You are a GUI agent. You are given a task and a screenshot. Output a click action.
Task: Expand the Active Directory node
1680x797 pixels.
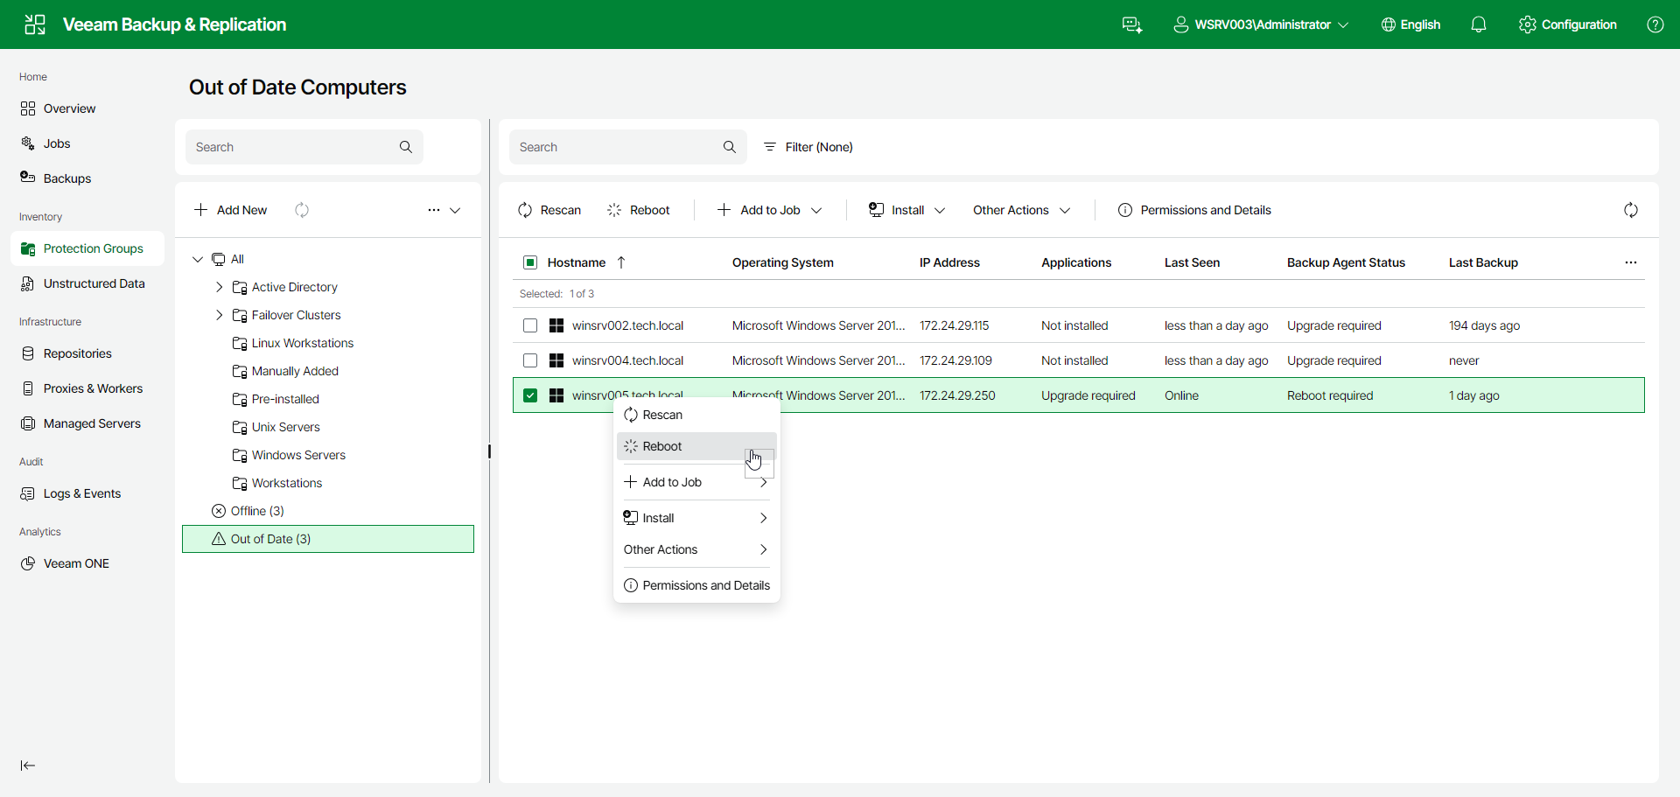[220, 287]
